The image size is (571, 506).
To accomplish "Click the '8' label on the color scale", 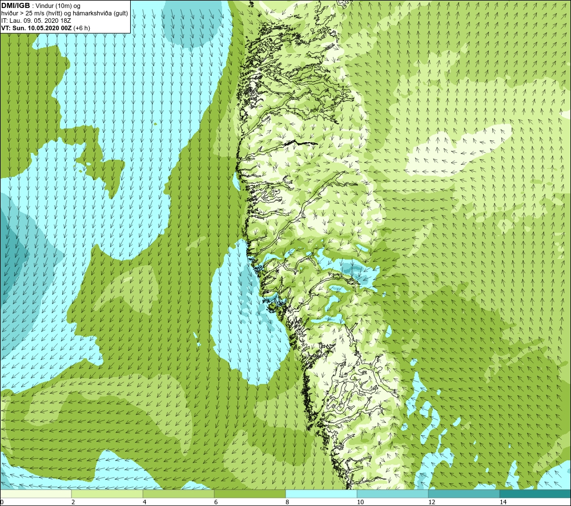I will click(x=287, y=502).
